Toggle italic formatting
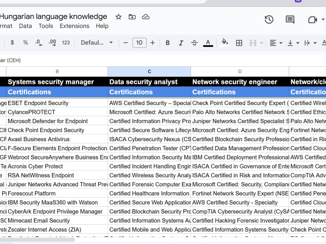 [x=181, y=43]
